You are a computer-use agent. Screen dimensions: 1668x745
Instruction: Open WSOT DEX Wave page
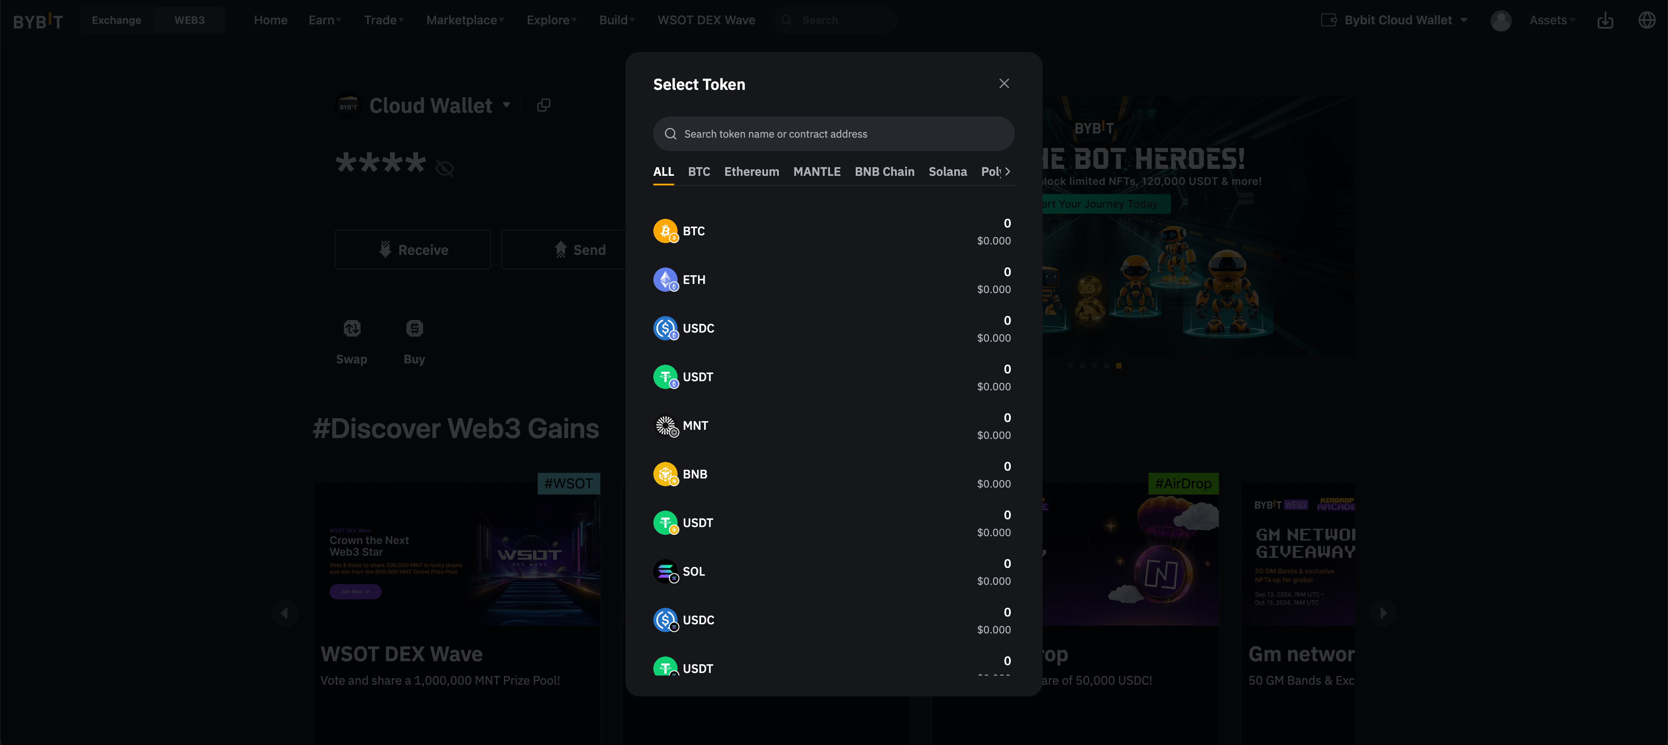click(x=706, y=20)
